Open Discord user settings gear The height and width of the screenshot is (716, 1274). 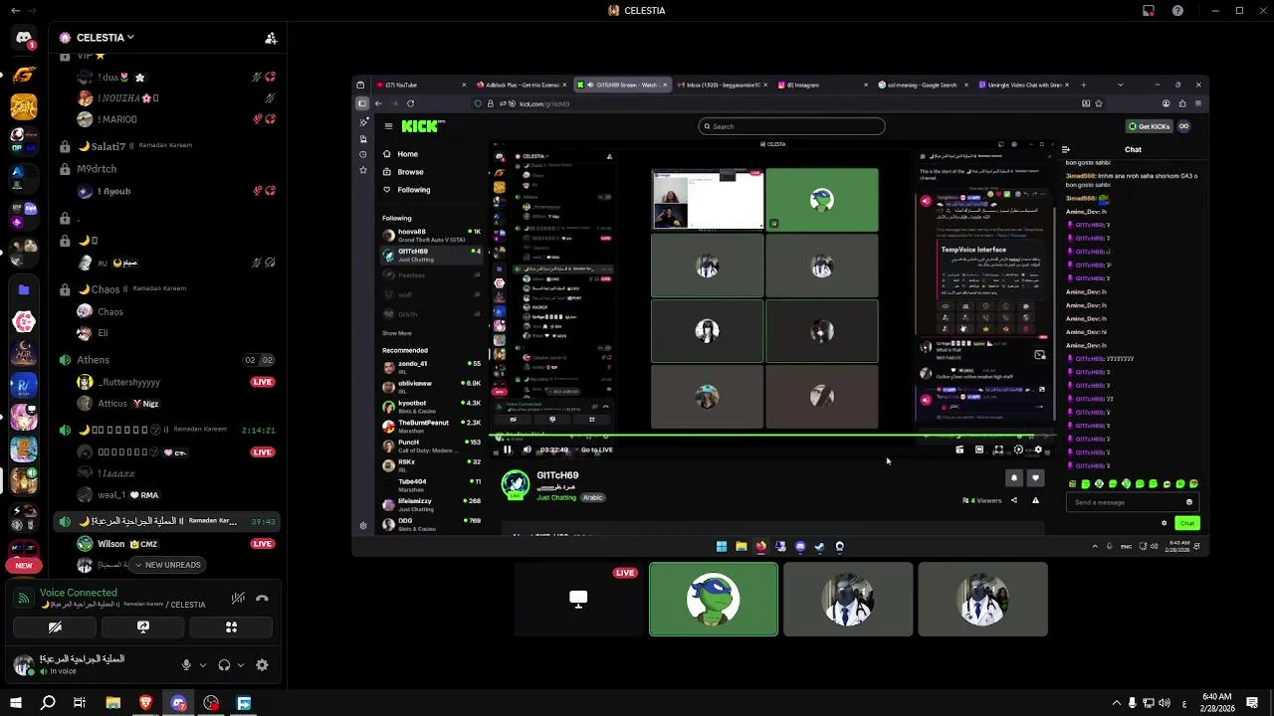coord(262,665)
